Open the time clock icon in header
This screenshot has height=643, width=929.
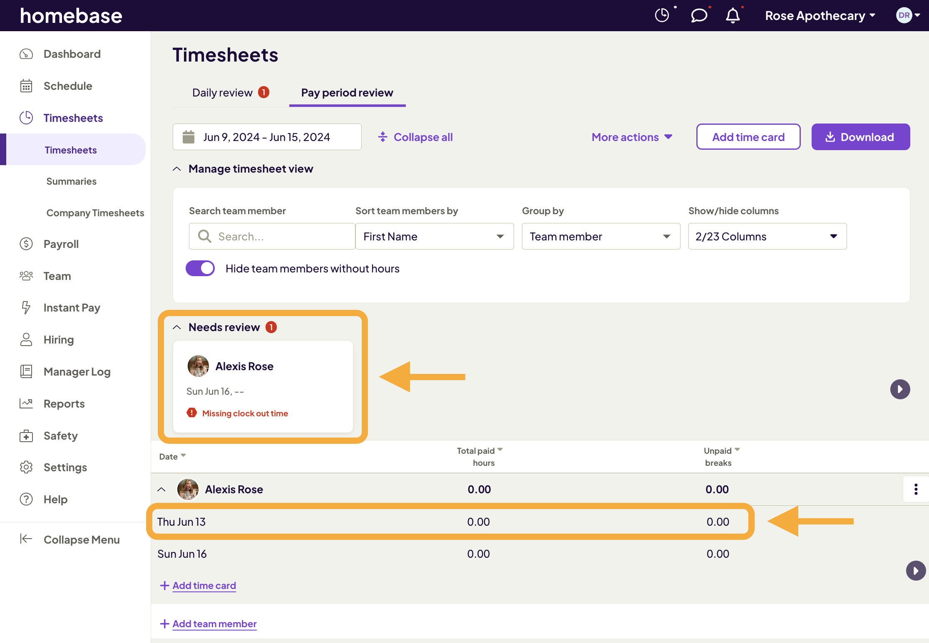(x=662, y=15)
